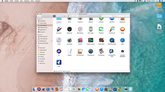Open the Переход menu
Viewport: 165px width, 92px height.
[x=27, y=1]
